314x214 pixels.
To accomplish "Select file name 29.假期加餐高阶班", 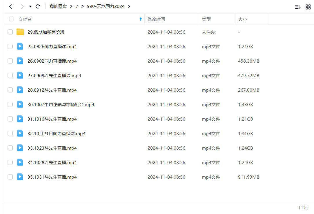I will pyautogui.click(x=46, y=32).
